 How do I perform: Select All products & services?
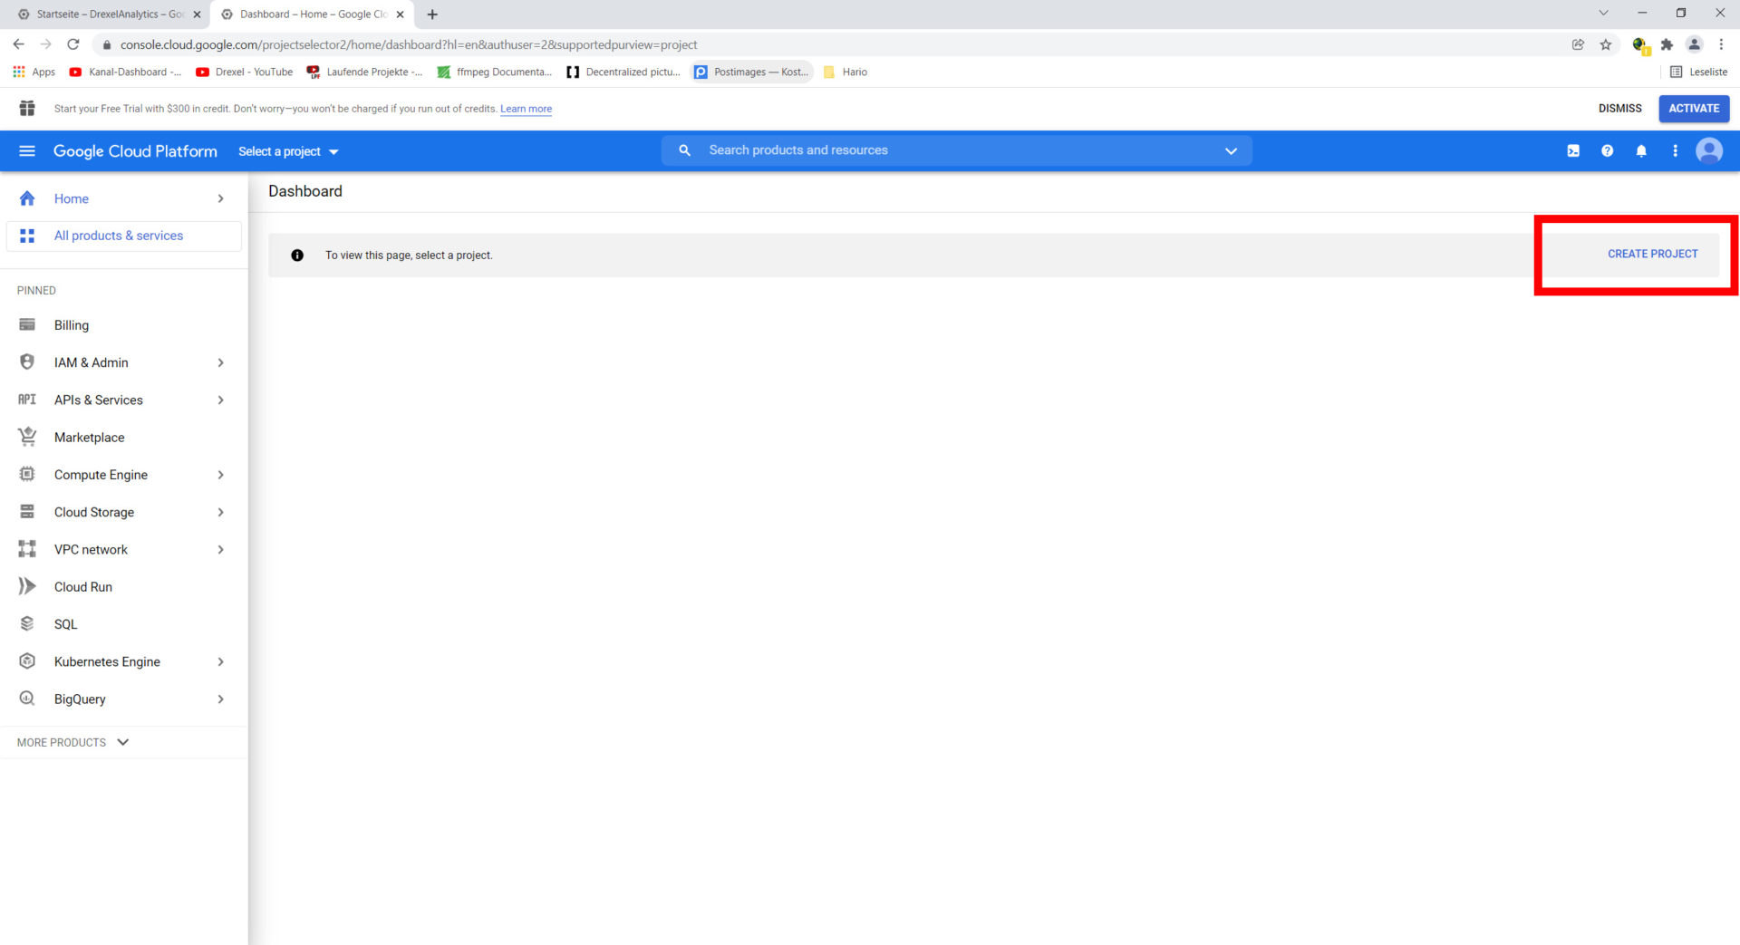click(124, 236)
